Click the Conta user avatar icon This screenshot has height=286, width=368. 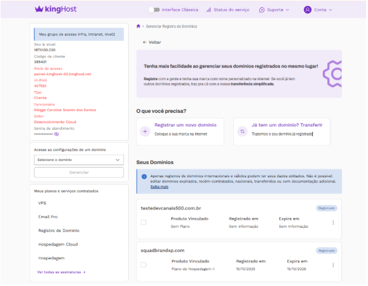[307, 10]
